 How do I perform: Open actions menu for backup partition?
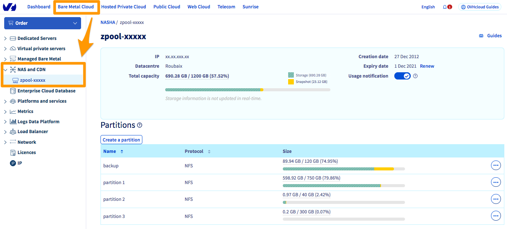(x=496, y=165)
